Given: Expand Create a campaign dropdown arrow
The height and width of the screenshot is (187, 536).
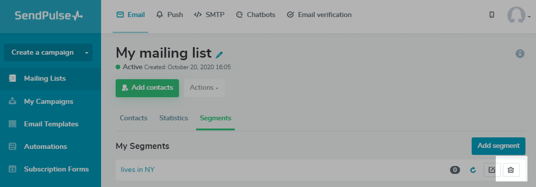Looking at the screenshot, I should pos(87,53).
